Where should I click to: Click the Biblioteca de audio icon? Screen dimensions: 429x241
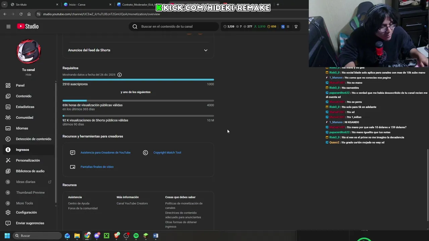coord(8,171)
